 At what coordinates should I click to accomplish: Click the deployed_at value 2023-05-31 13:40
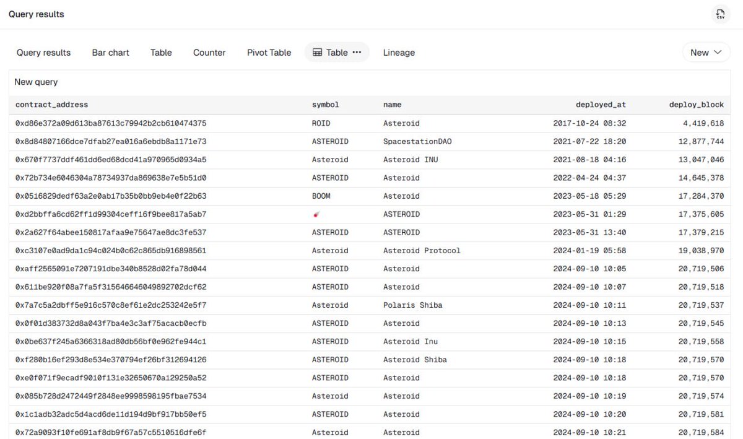click(589, 232)
